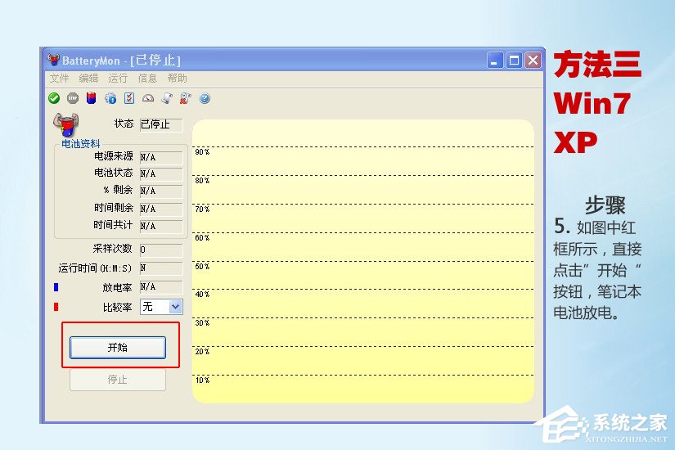Click the gauge meter icon
The width and height of the screenshot is (675, 450).
[x=148, y=99]
